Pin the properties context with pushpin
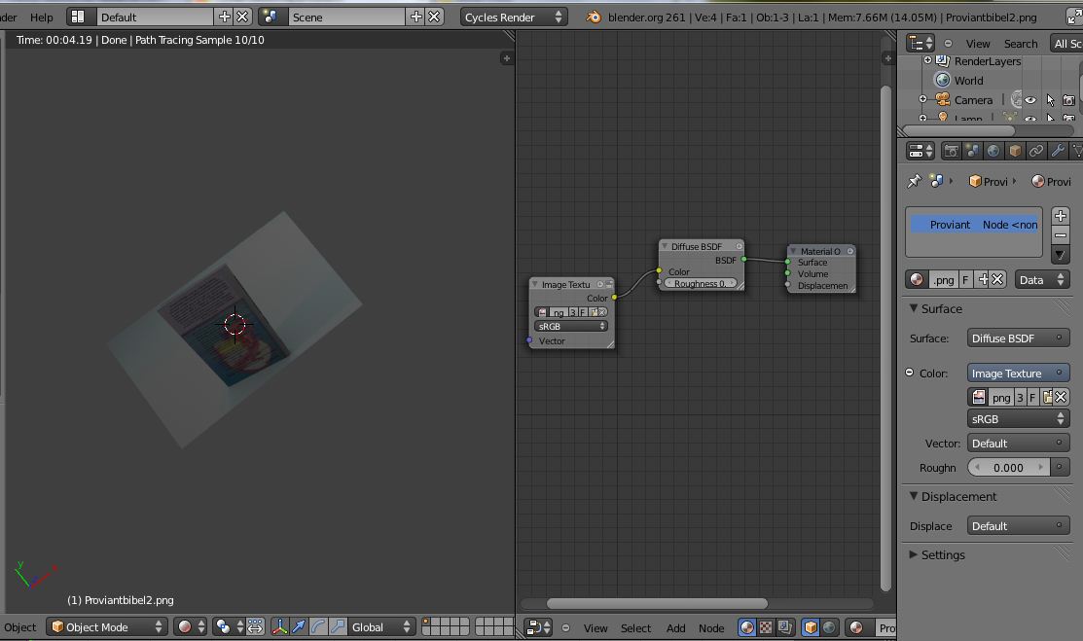This screenshot has width=1083, height=641. click(915, 181)
